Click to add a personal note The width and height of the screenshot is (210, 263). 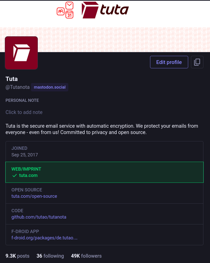click(x=24, y=112)
